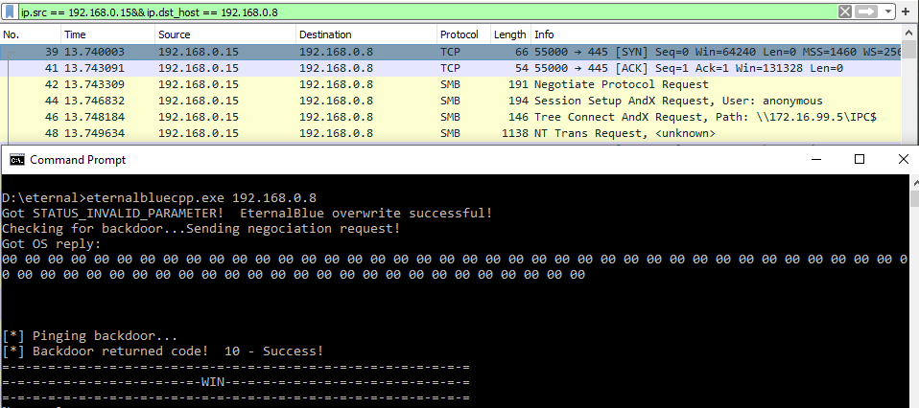This screenshot has height=408, width=919.
Task: Maximize the Command Prompt window
Action: pyautogui.click(x=860, y=159)
